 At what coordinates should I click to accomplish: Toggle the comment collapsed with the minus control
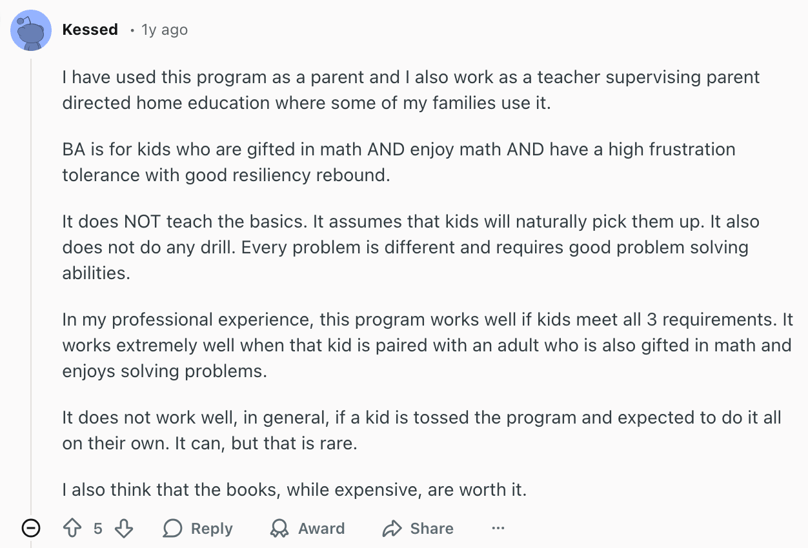pos(30,529)
